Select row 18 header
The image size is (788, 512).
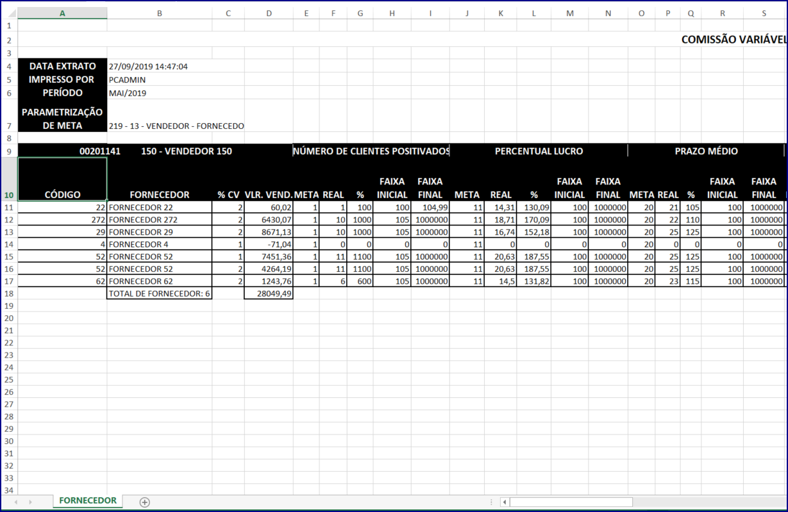[8, 293]
